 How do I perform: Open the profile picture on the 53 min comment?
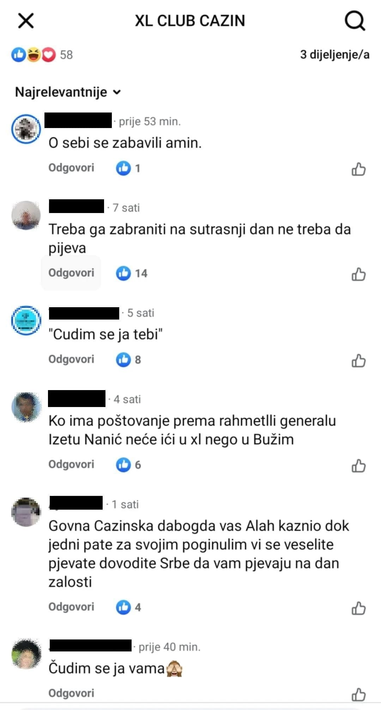(x=26, y=128)
